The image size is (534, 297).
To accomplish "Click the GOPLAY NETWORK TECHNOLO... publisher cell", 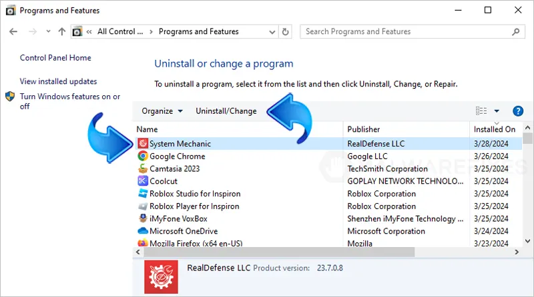I will click(x=405, y=181).
